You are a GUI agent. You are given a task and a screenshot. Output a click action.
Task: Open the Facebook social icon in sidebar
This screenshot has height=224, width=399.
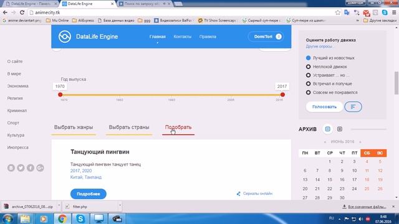pyautogui.click(x=31, y=168)
